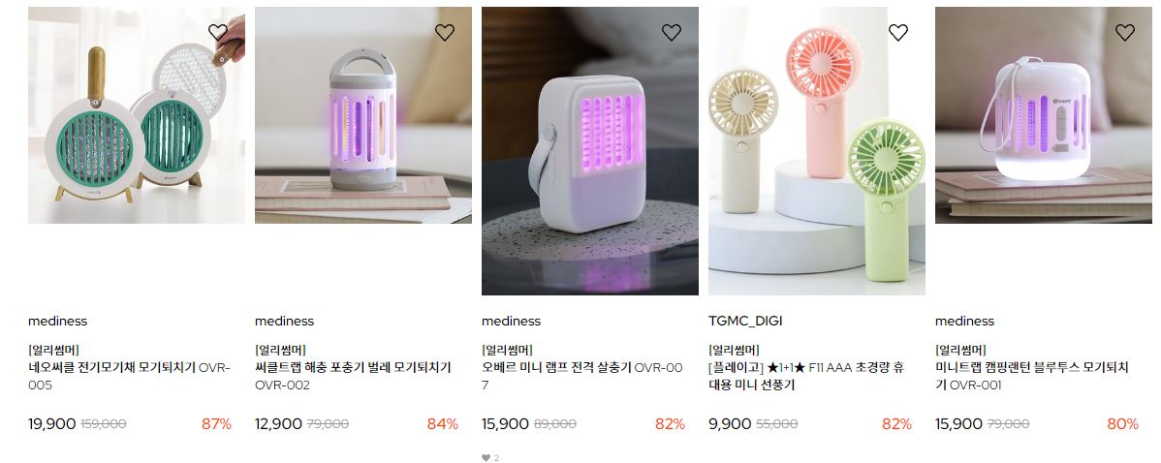Open the handheld bug zapper lamp image
Image resolution: width=1161 pixels, height=463 pixels.
point(590,151)
